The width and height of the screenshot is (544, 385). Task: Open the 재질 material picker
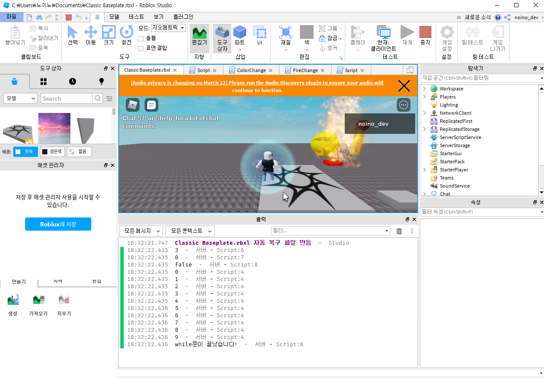[x=285, y=38]
